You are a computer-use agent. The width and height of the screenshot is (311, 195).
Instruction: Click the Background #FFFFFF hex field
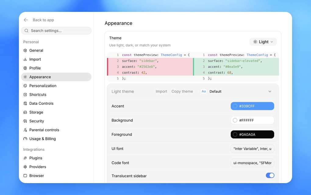[252, 120]
